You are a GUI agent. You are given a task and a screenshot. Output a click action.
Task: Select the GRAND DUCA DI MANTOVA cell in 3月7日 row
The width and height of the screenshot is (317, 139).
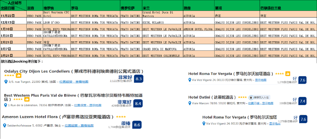[163, 48]
